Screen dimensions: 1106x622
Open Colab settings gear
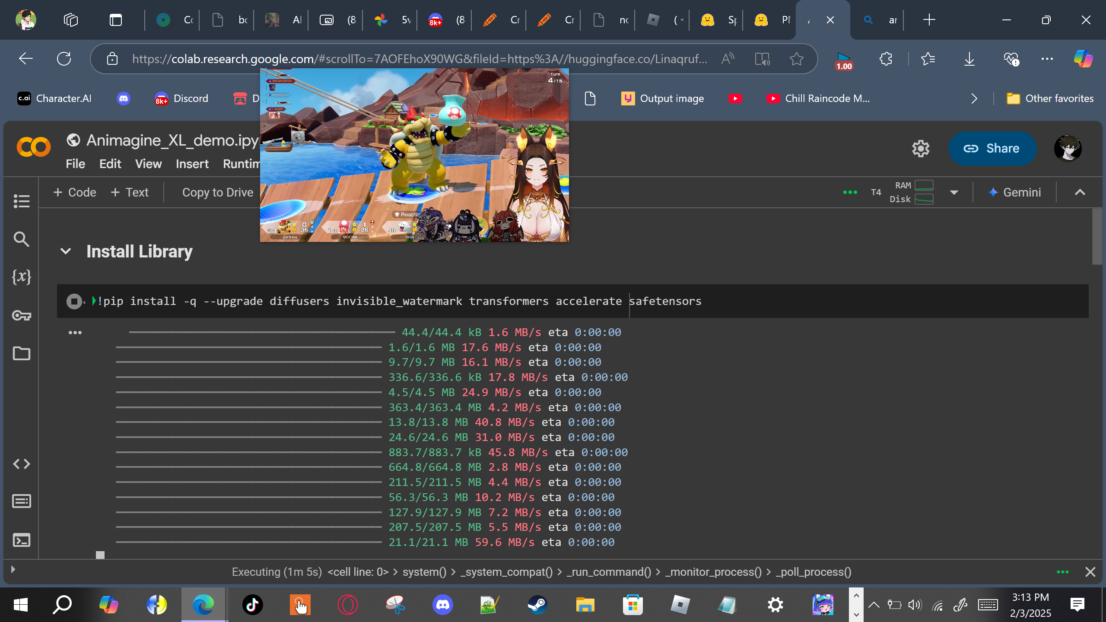tap(921, 149)
